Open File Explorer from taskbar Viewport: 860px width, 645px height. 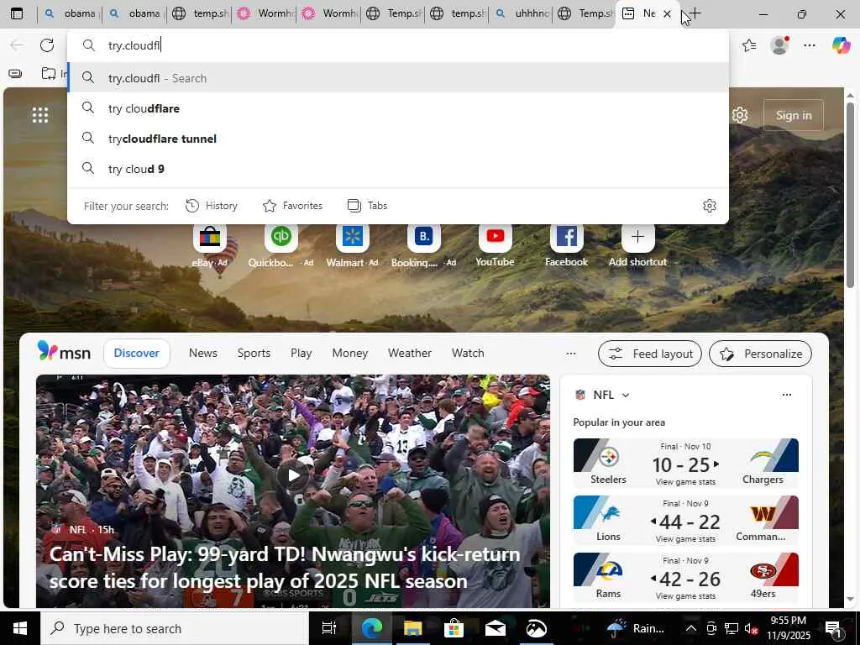(412, 628)
